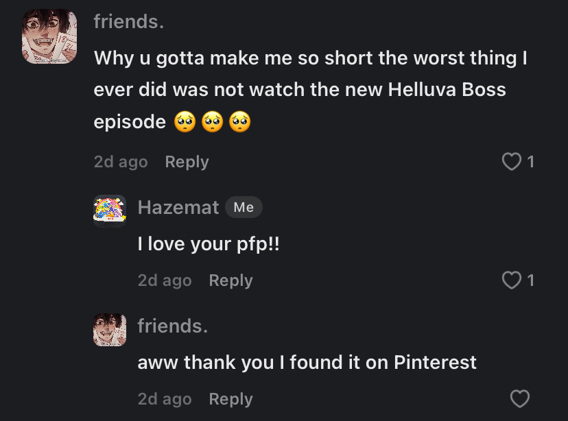Click the '2d ago' timestamp on the Pinterest reply
The height and width of the screenshot is (421, 568).
[165, 399]
